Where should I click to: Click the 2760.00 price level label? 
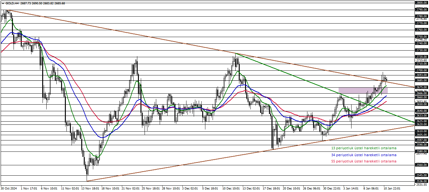coord(421,30)
